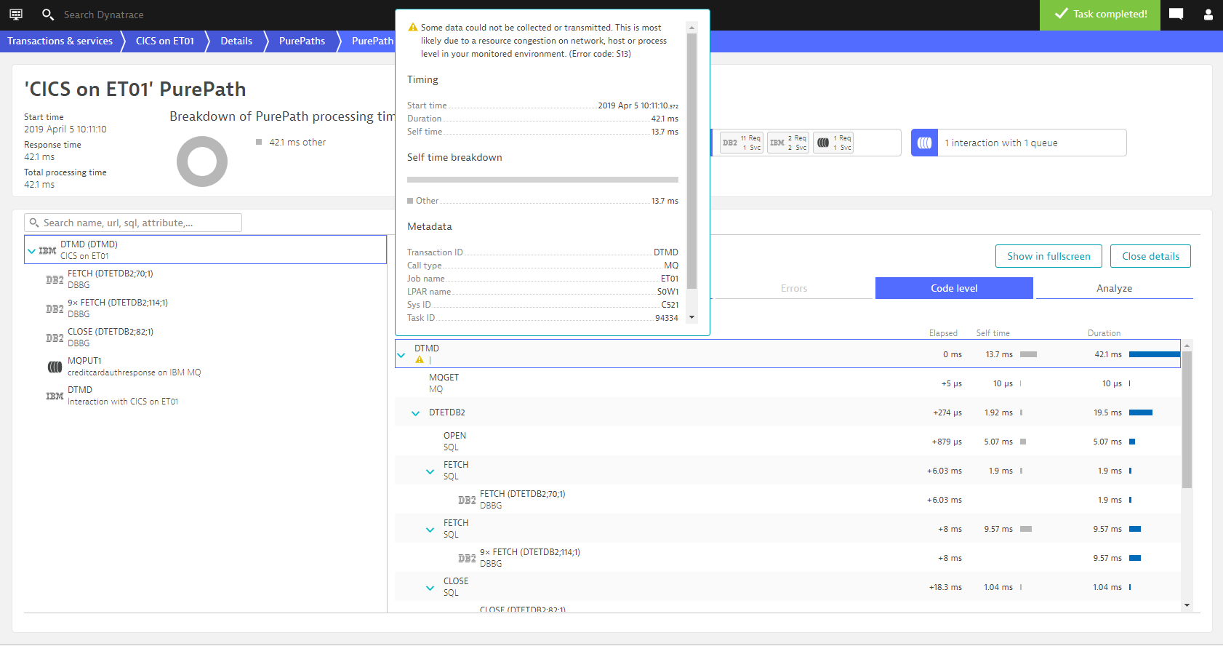Select 9× FETCH (DTETDB2;114;1) in left tree
1223x646 pixels.
205,308
